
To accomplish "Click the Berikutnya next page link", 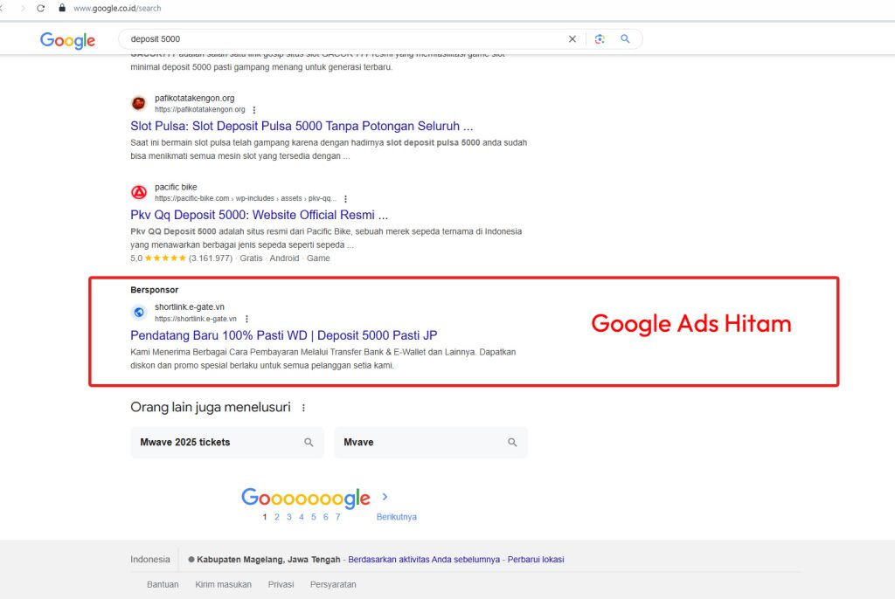I will [396, 517].
